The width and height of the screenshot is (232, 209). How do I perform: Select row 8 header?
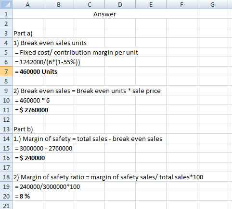point(6,81)
